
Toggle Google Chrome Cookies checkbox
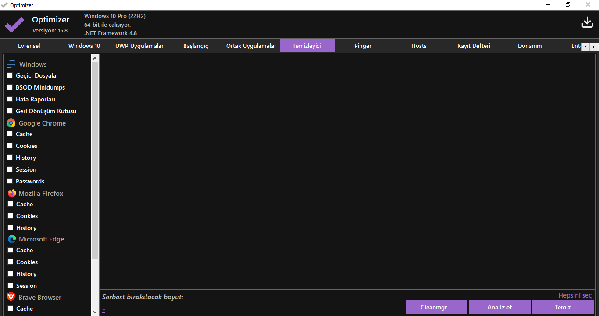click(10, 146)
